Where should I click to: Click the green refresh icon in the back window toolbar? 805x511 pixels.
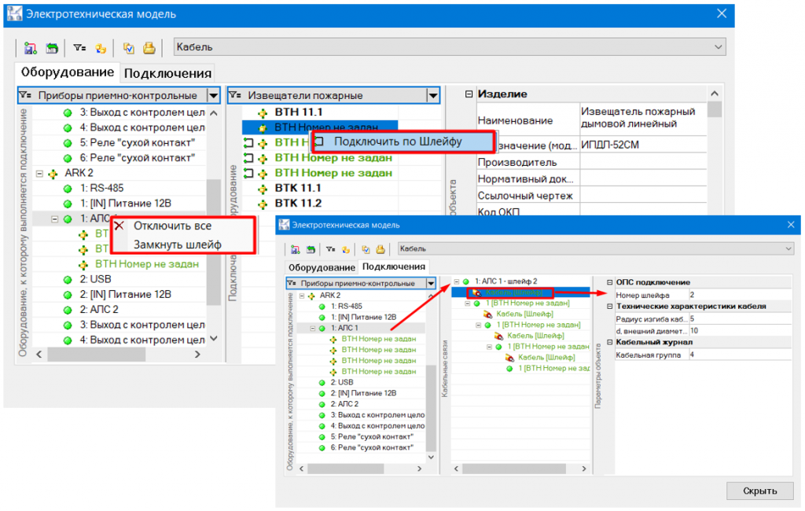click(52, 48)
